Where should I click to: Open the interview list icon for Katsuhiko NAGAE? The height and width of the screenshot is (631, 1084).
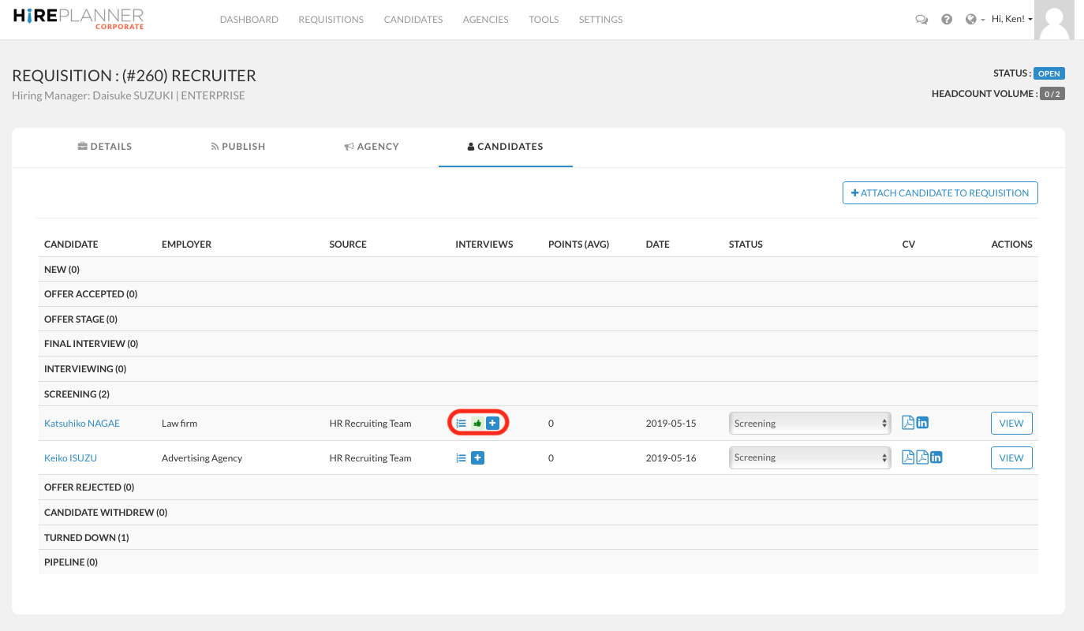click(461, 423)
